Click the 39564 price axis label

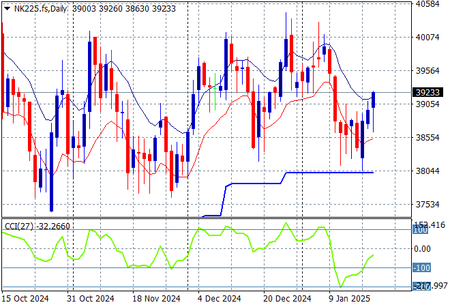[430, 71]
